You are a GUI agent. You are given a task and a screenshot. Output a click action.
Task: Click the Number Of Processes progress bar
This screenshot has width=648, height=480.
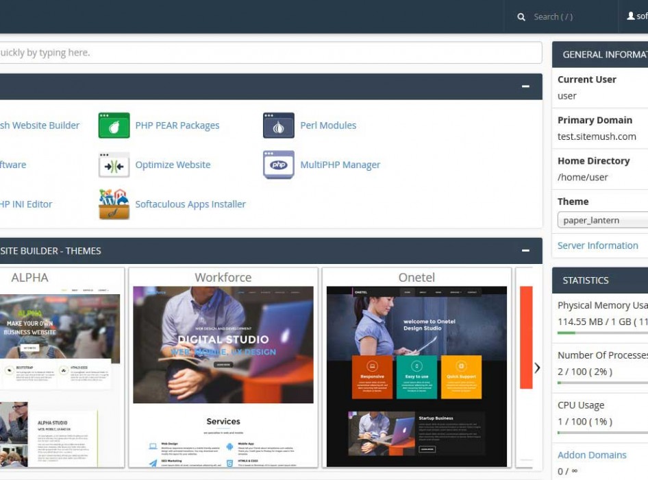pyautogui.click(x=603, y=383)
